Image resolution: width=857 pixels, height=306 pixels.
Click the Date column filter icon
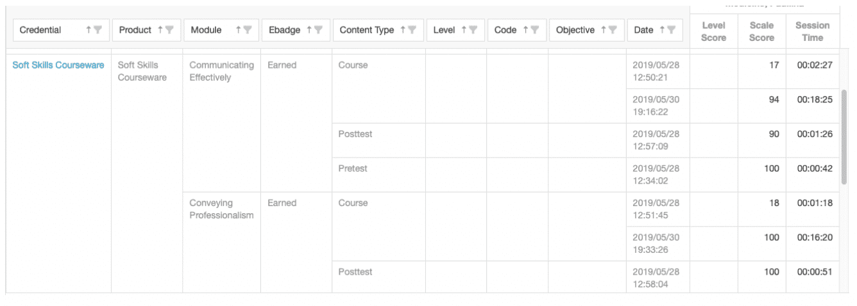672,30
